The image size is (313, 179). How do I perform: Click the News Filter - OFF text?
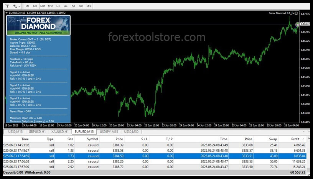pos(20,112)
